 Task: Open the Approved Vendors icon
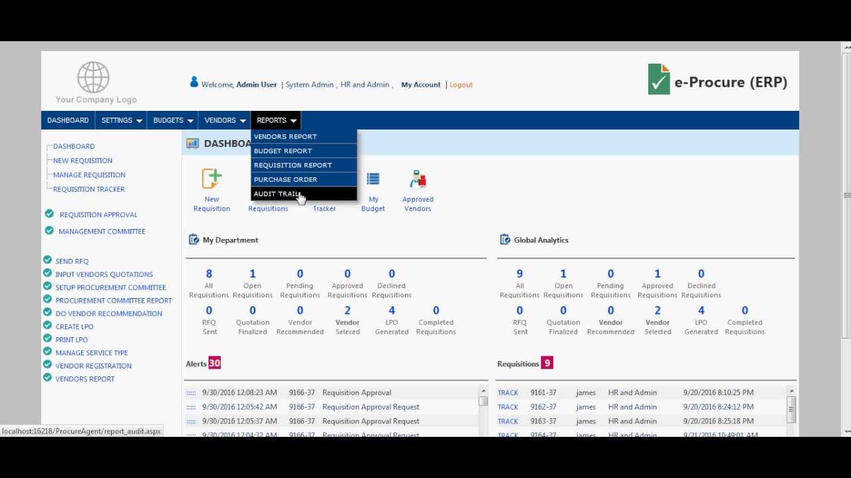(418, 179)
